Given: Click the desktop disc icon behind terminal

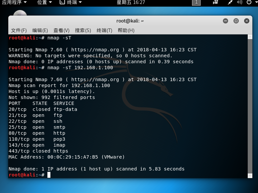Looking at the screenshot, I should pos(20,13).
